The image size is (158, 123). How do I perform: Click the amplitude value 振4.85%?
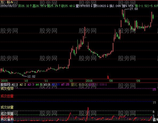[128, 6]
